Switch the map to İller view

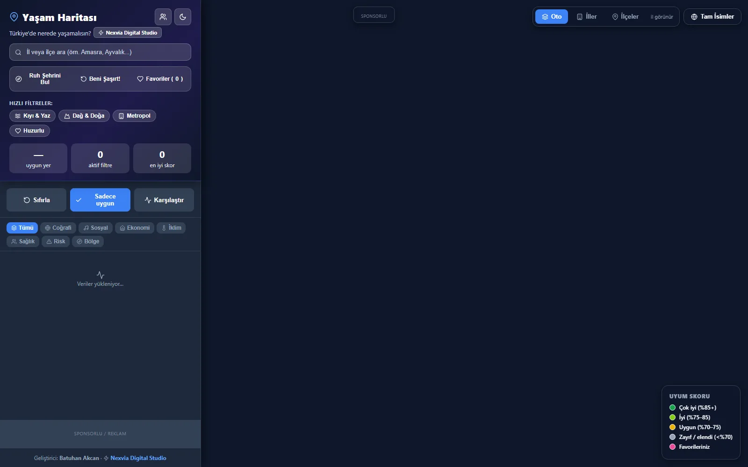click(x=587, y=17)
